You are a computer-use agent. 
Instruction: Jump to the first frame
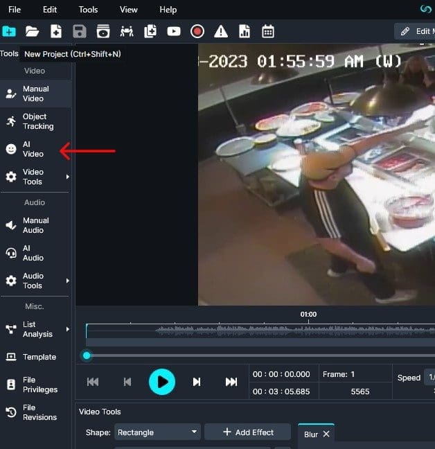(x=93, y=382)
